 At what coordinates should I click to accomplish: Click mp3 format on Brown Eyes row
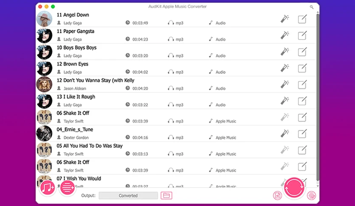click(180, 72)
